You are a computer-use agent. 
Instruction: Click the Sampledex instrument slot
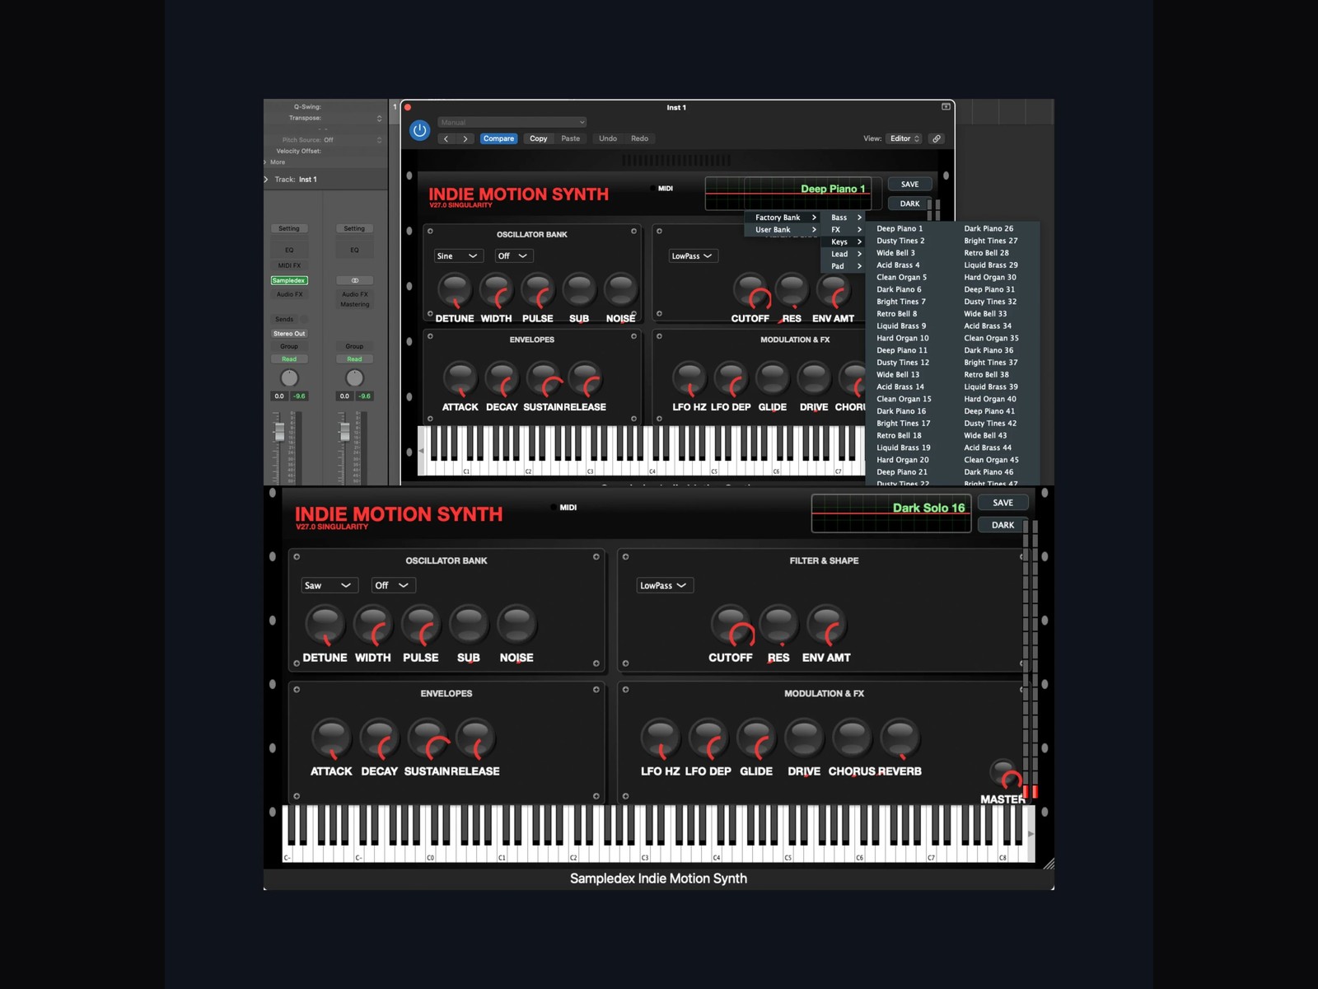(x=289, y=280)
